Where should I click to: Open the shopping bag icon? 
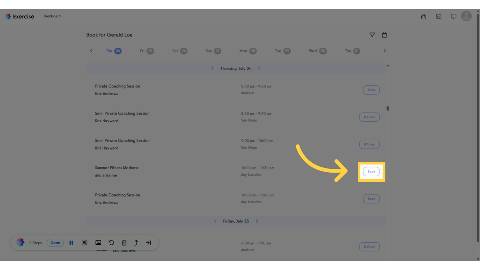423,16
